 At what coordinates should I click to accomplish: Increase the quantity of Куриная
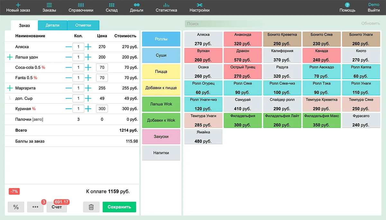pos(88,109)
